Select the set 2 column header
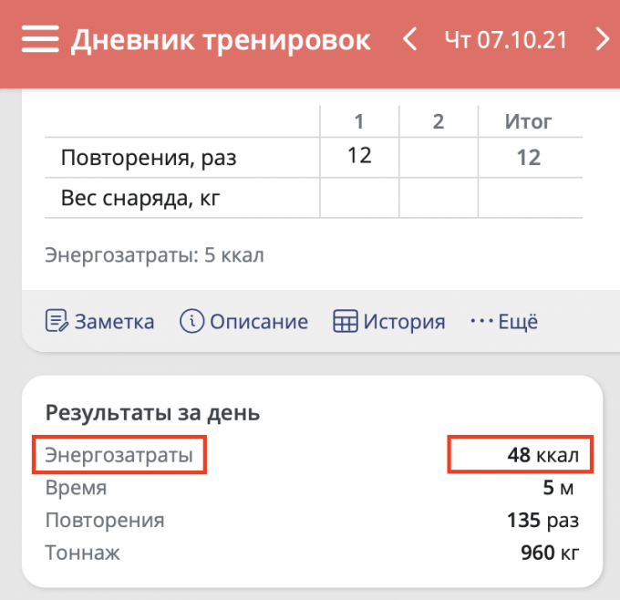Viewport: 620px width, 600px height. click(x=439, y=121)
